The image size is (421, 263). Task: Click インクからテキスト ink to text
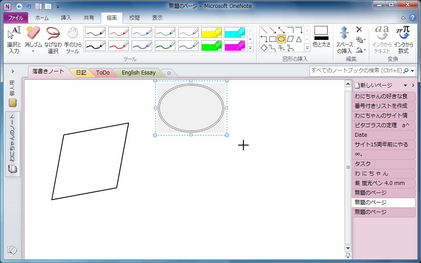382,40
